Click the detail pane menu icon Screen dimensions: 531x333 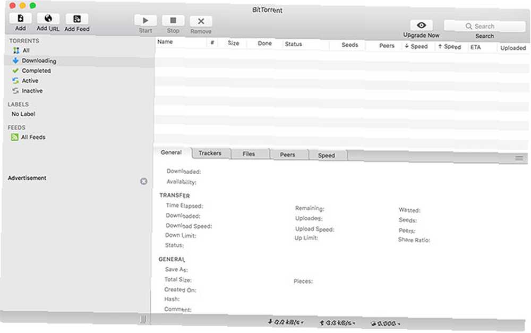(x=519, y=158)
